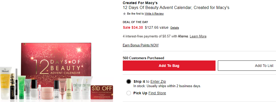Click the Klarna logo text
The height and width of the screenshot is (102, 276).
click(183, 36)
